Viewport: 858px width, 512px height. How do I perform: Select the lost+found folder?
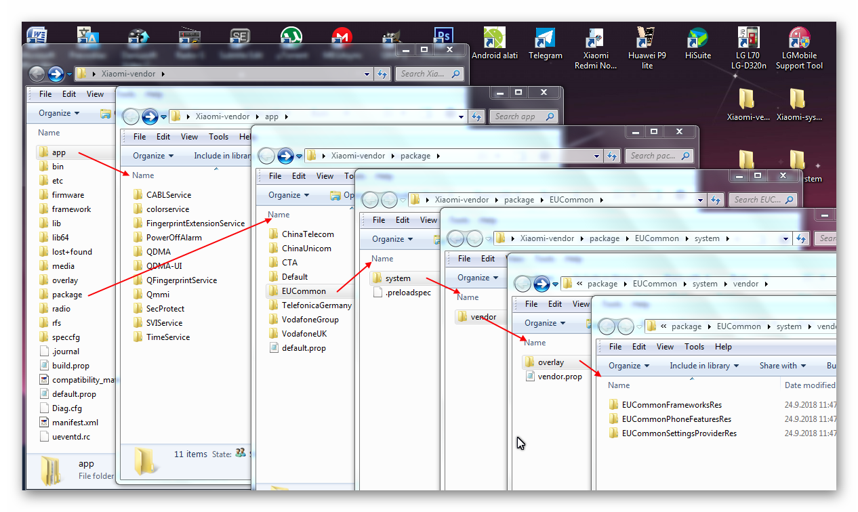[65, 252]
